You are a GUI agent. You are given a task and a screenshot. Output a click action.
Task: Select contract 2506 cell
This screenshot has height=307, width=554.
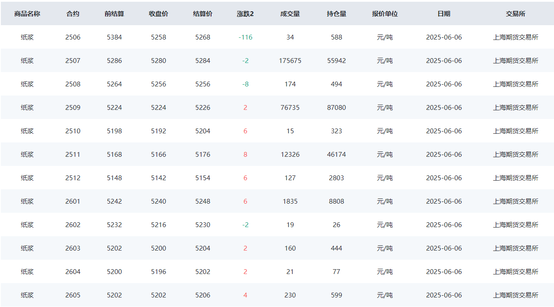(73, 37)
